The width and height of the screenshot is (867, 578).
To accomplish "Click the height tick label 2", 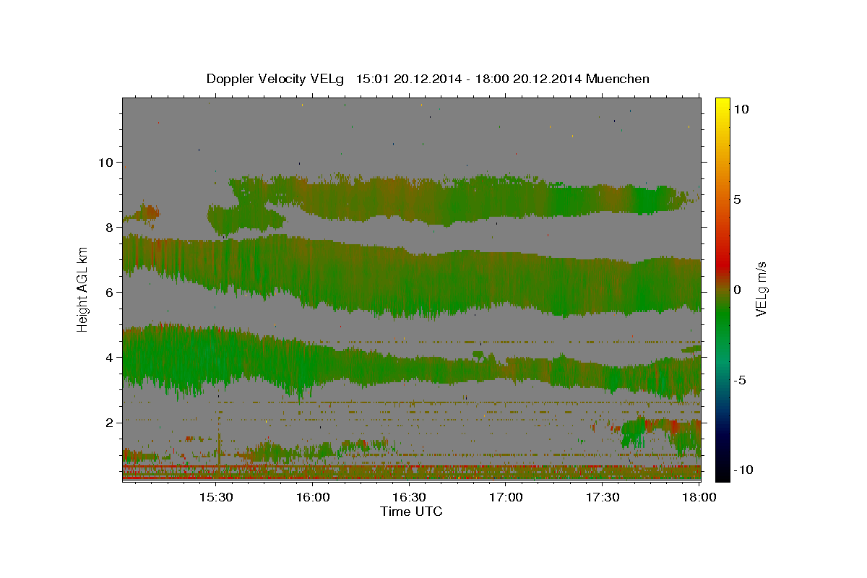I will tap(110, 422).
